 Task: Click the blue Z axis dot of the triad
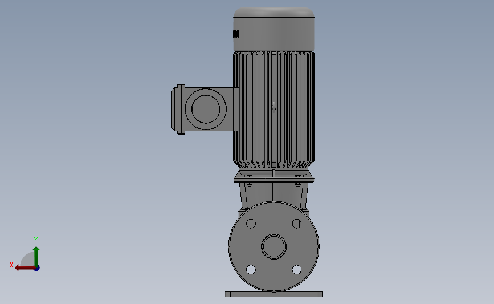click(x=37, y=269)
